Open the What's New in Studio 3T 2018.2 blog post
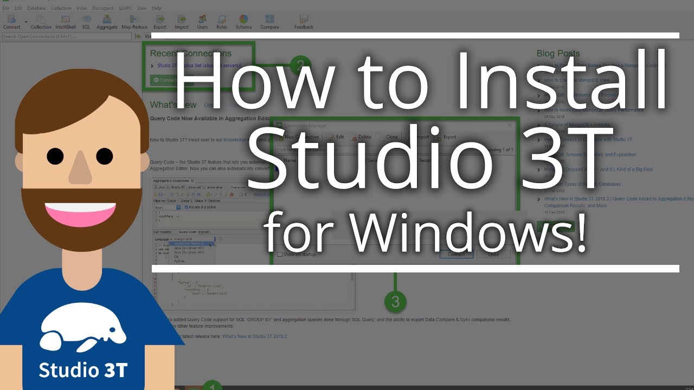694x390 pixels. [619, 202]
